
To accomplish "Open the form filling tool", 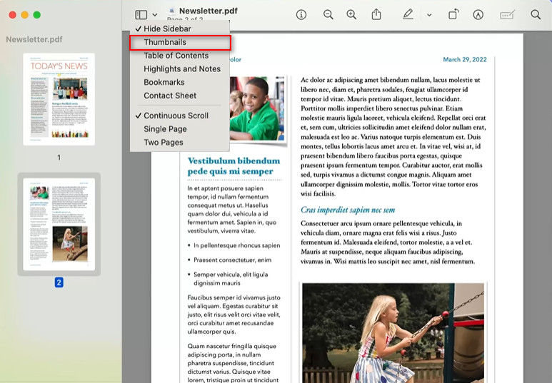I will pos(507,15).
